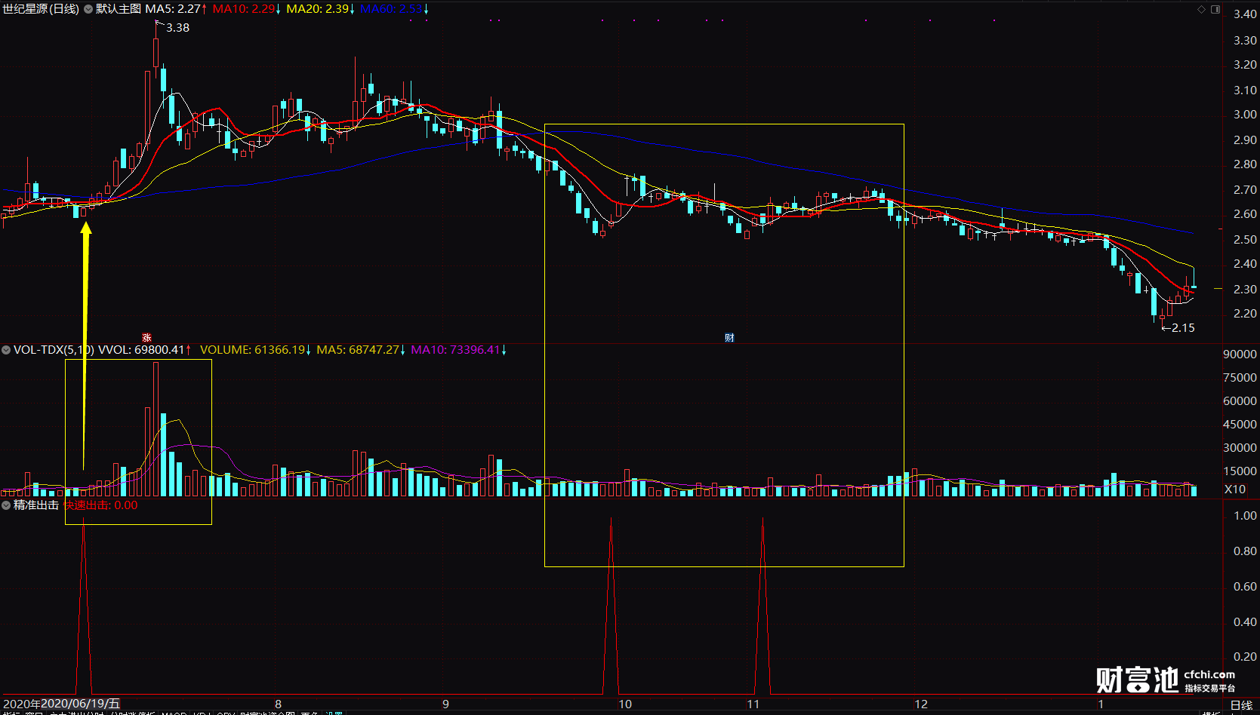This screenshot has width=1260, height=715.
Task: Click the 日线 period label at bottom right
Action: [1241, 705]
